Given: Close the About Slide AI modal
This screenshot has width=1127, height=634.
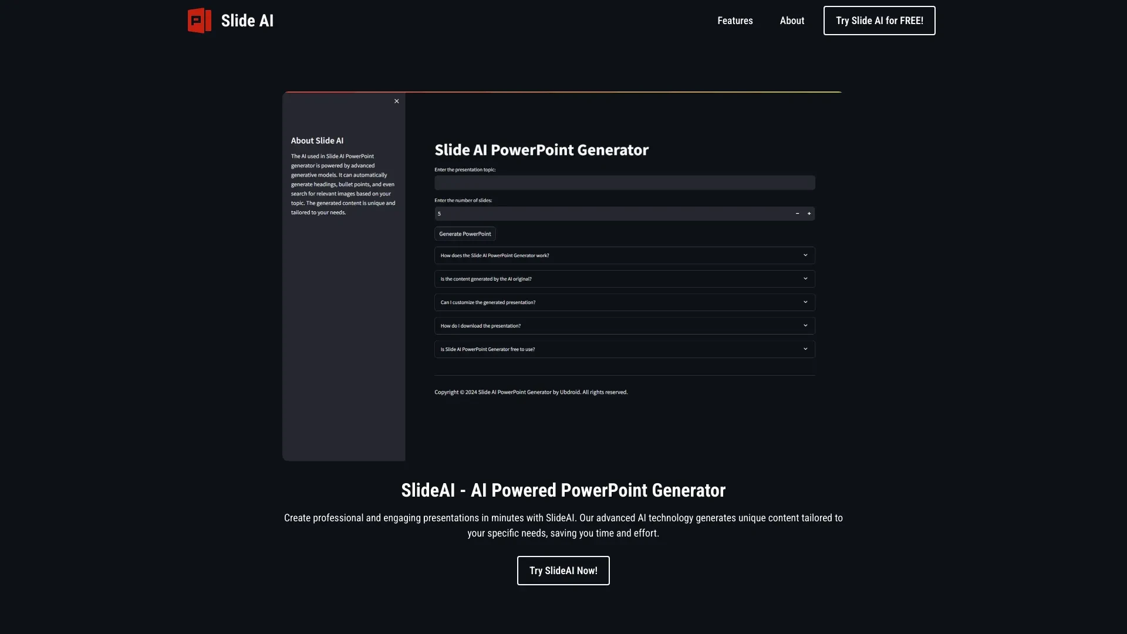Looking at the screenshot, I should (396, 102).
